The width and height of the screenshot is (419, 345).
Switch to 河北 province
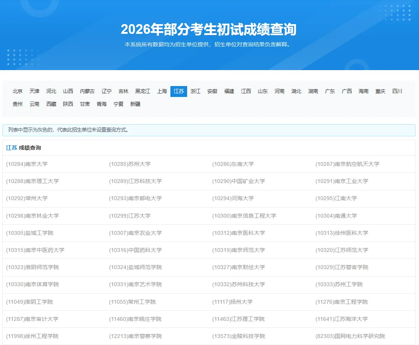(51, 91)
